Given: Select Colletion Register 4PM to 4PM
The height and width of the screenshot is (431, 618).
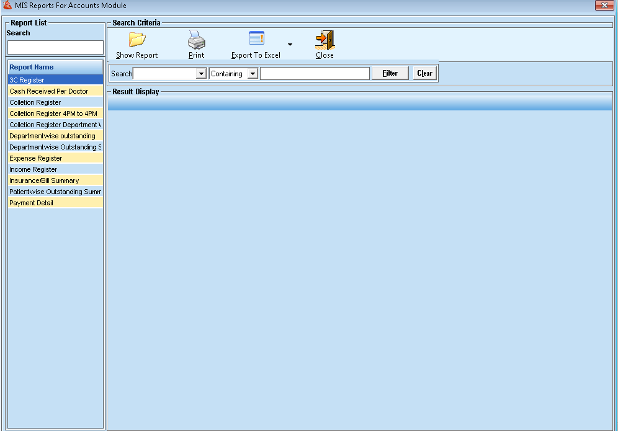Looking at the screenshot, I should pos(56,113).
